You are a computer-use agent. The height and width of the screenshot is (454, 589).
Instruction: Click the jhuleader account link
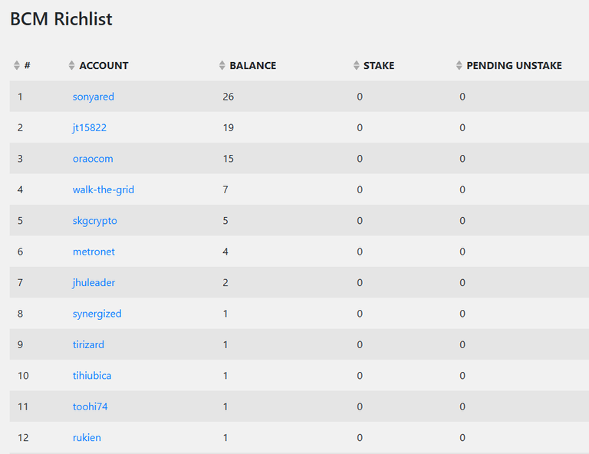pyautogui.click(x=94, y=283)
